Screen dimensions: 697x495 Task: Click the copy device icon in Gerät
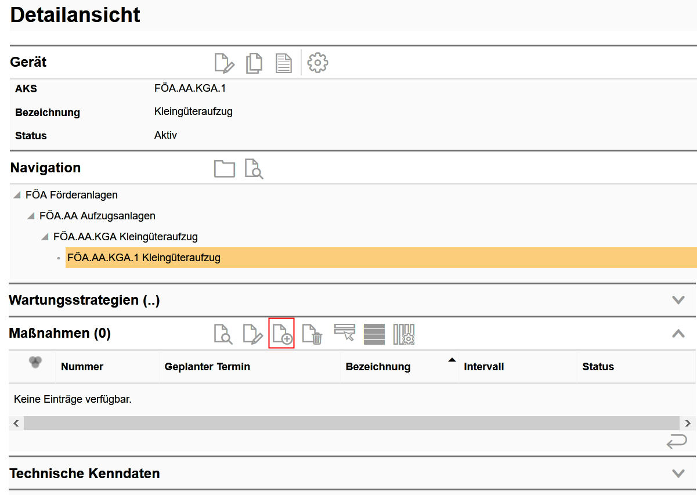tap(254, 63)
